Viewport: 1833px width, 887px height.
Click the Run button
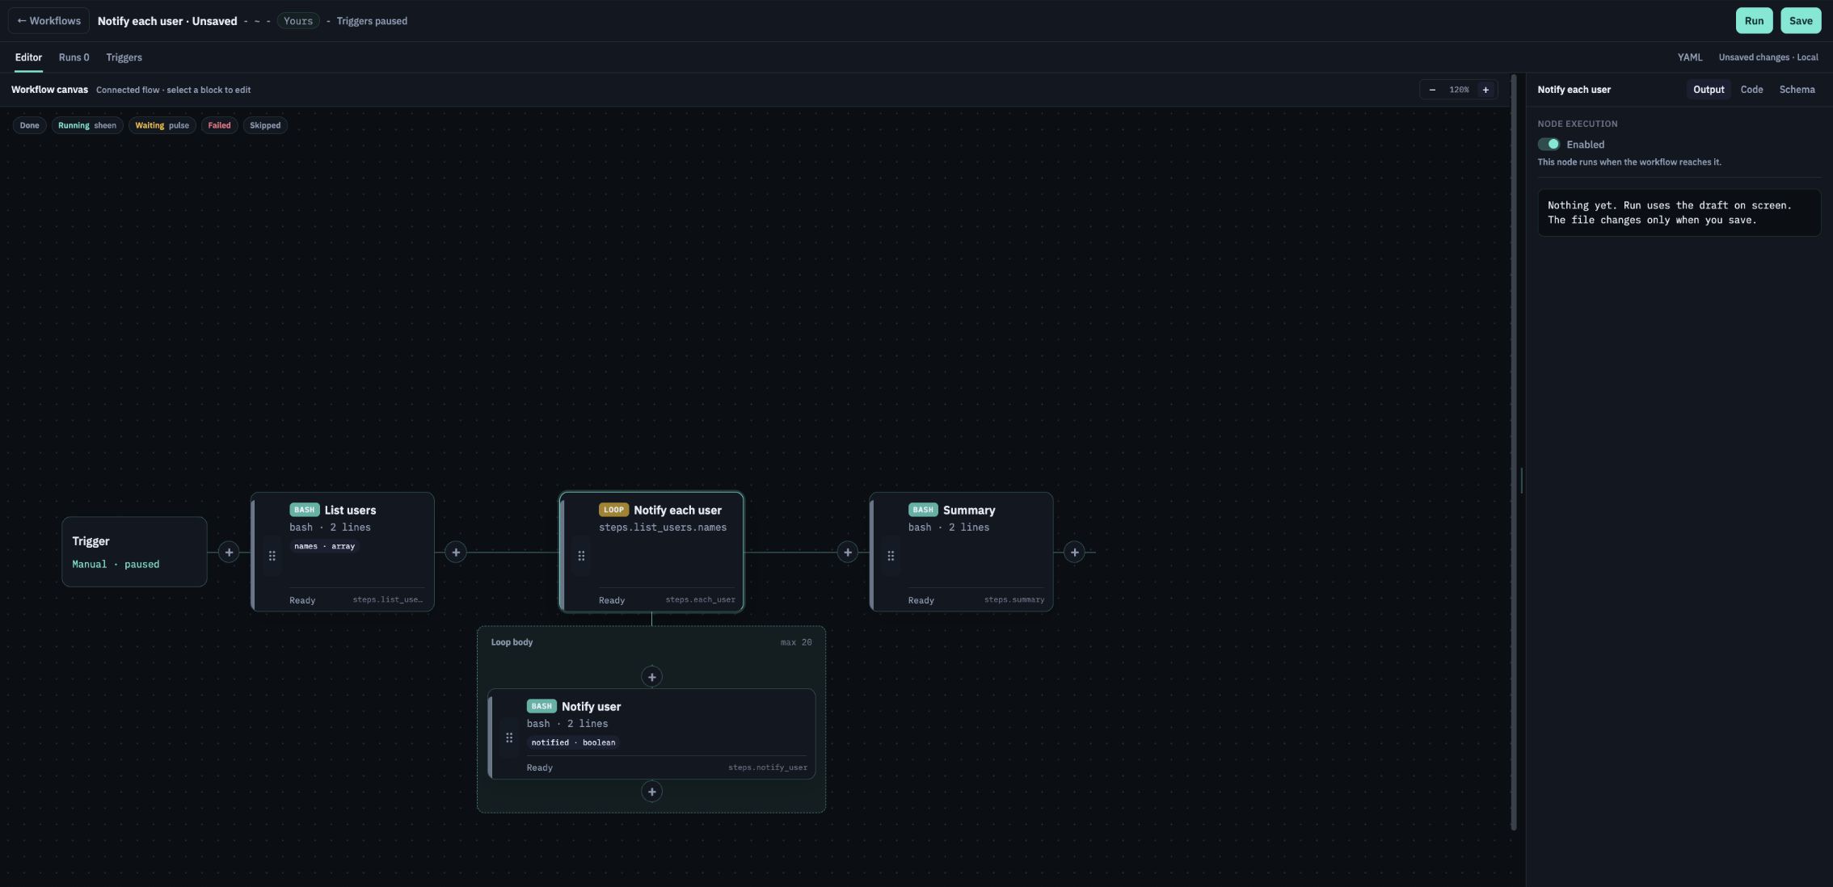[x=1754, y=21]
